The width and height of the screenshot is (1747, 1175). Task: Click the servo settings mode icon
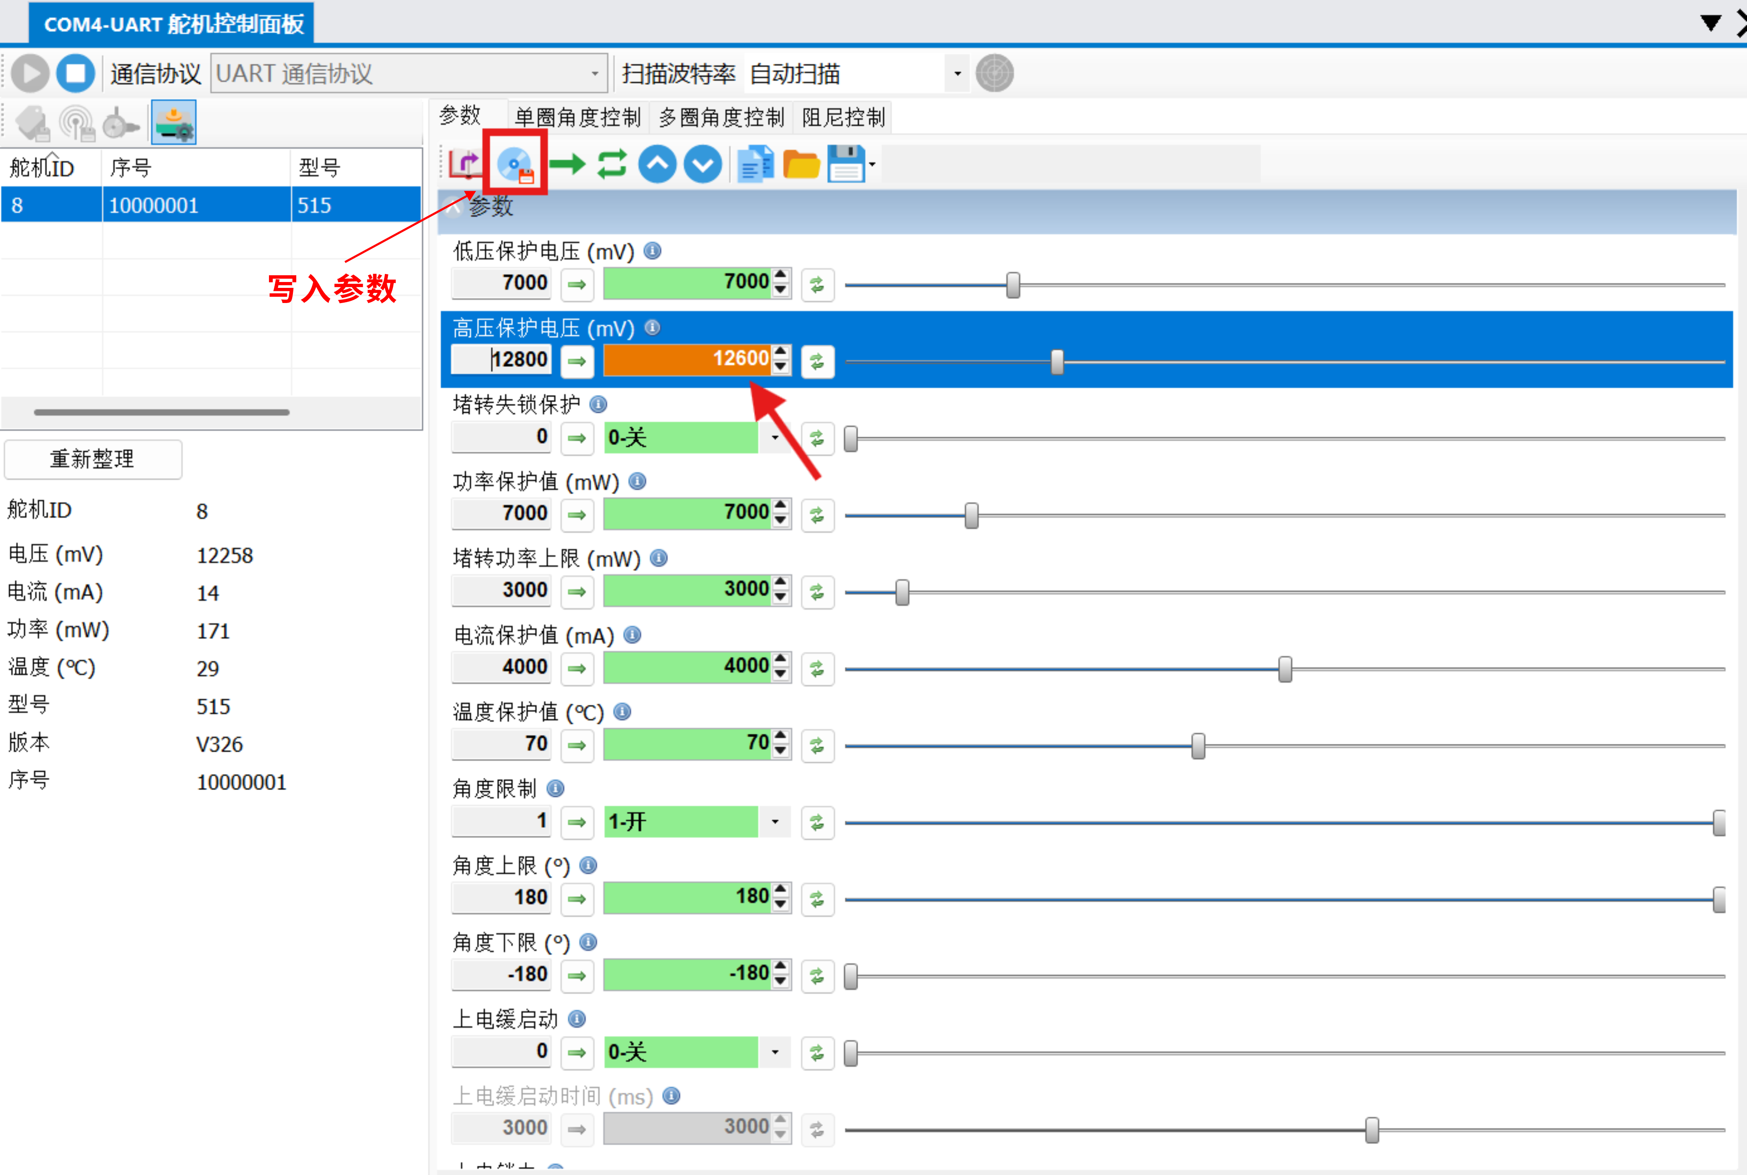click(x=174, y=122)
